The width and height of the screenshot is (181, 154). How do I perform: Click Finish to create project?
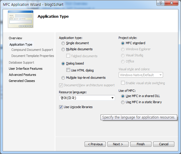(x=141, y=144)
